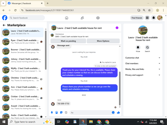This screenshot has height=125, width=167.
Task: Open Chrome three-dot menu
Action: (x=163, y=10)
